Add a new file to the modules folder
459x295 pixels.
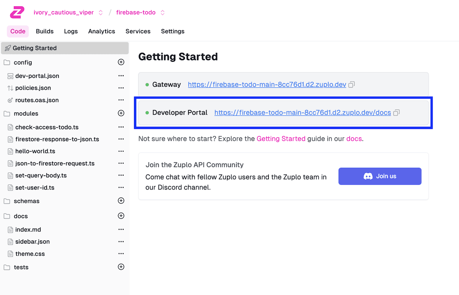121,113
